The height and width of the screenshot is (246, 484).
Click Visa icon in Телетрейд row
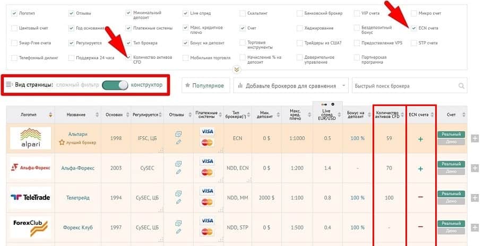pos(208,191)
